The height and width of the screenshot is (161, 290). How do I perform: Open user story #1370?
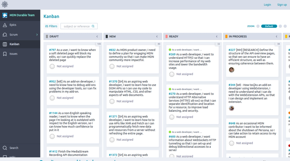coord(113,81)
